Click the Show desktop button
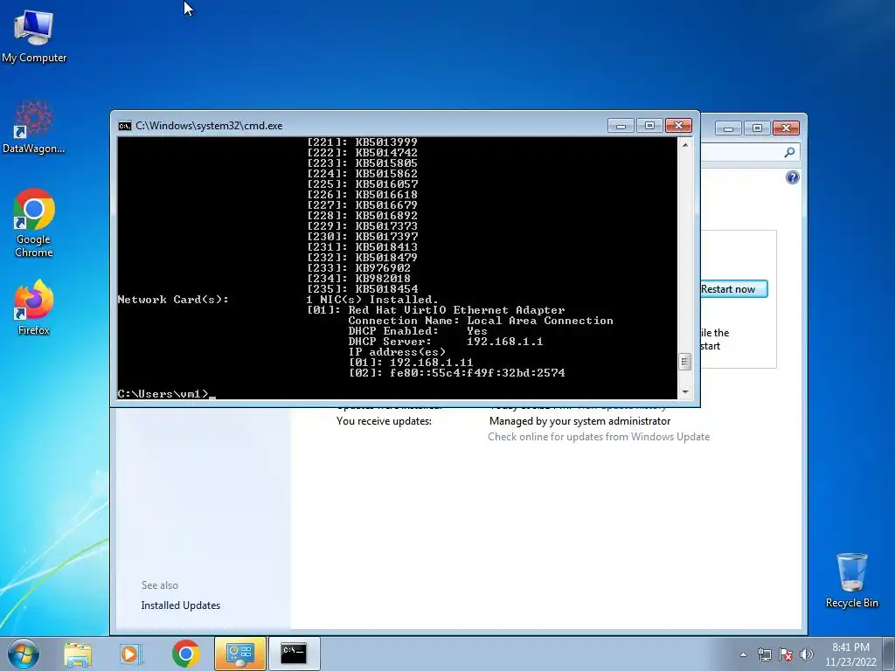The width and height of the screenshot is (895, 671). click(889, 654)
